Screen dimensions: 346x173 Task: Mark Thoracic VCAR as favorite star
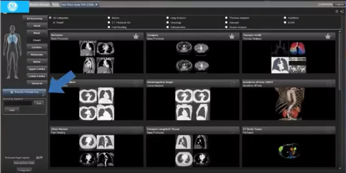(x=328, y=37)
